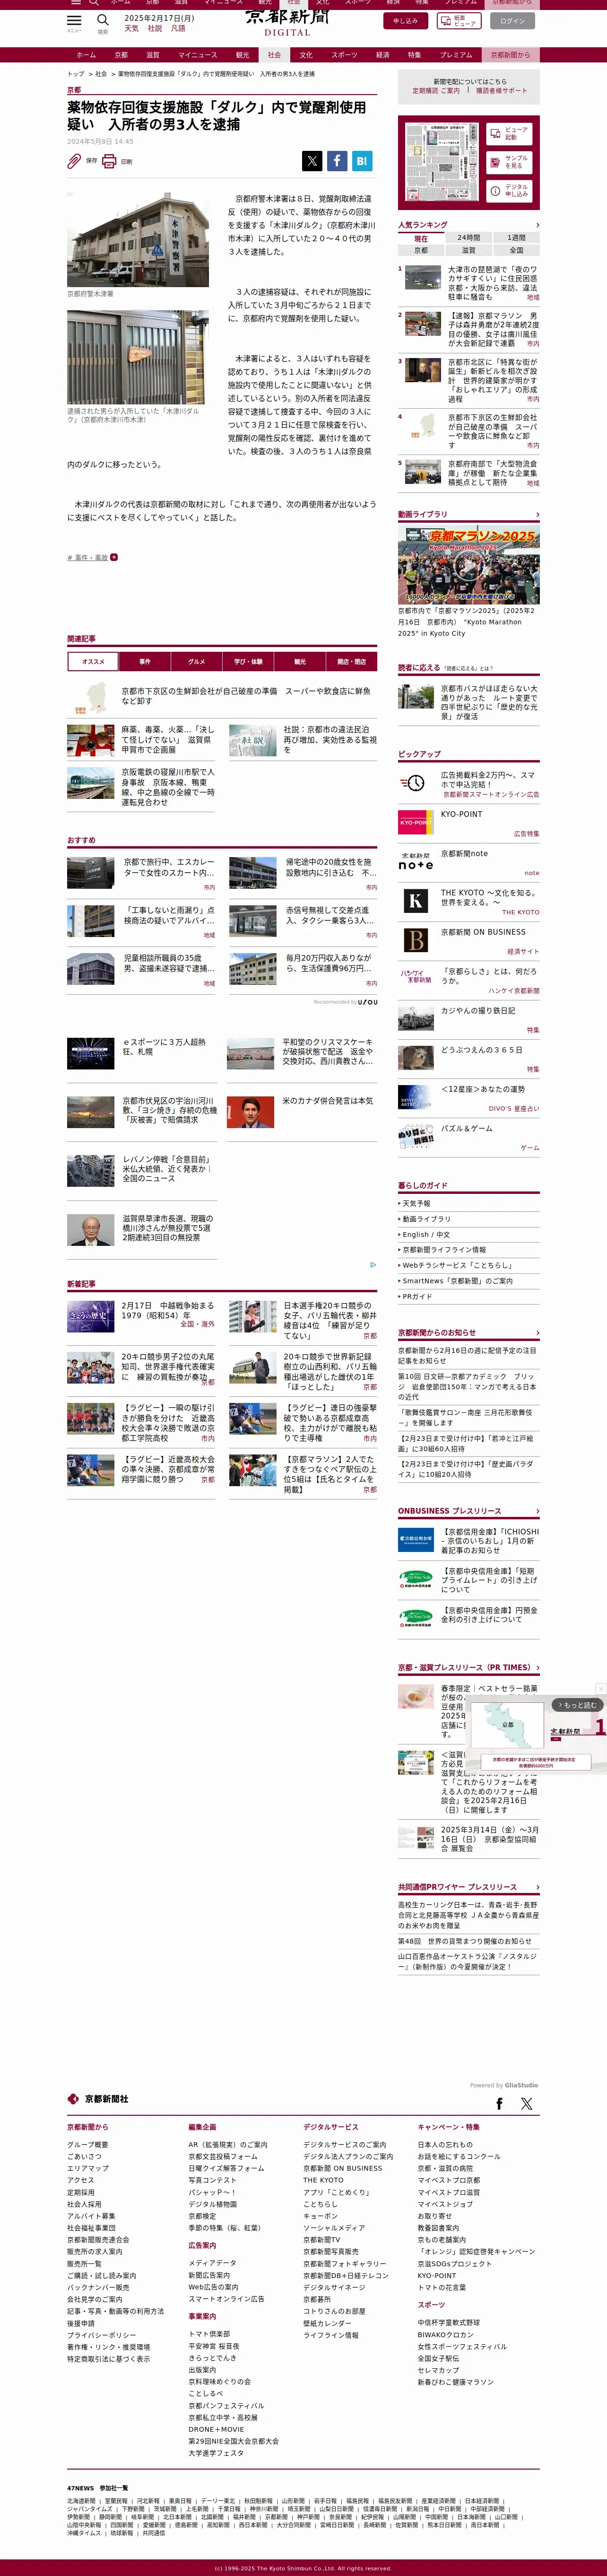Open 共同通信PRワイヤー section arrow
This screenshot has width=607, height=2576.
(x=537, y=1887)
